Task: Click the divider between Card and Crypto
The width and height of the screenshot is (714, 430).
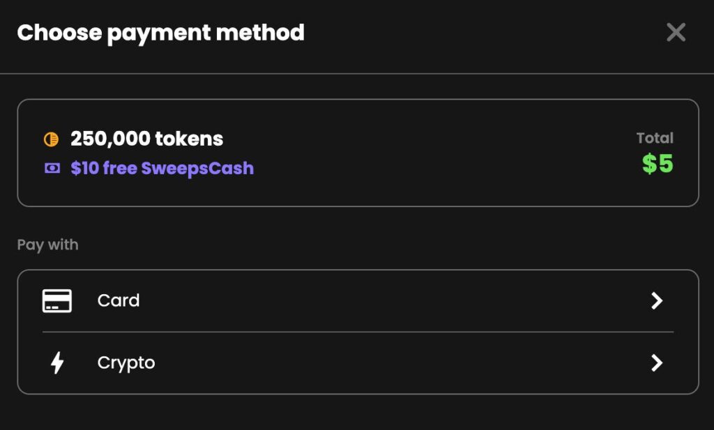Action: (358, 332)
